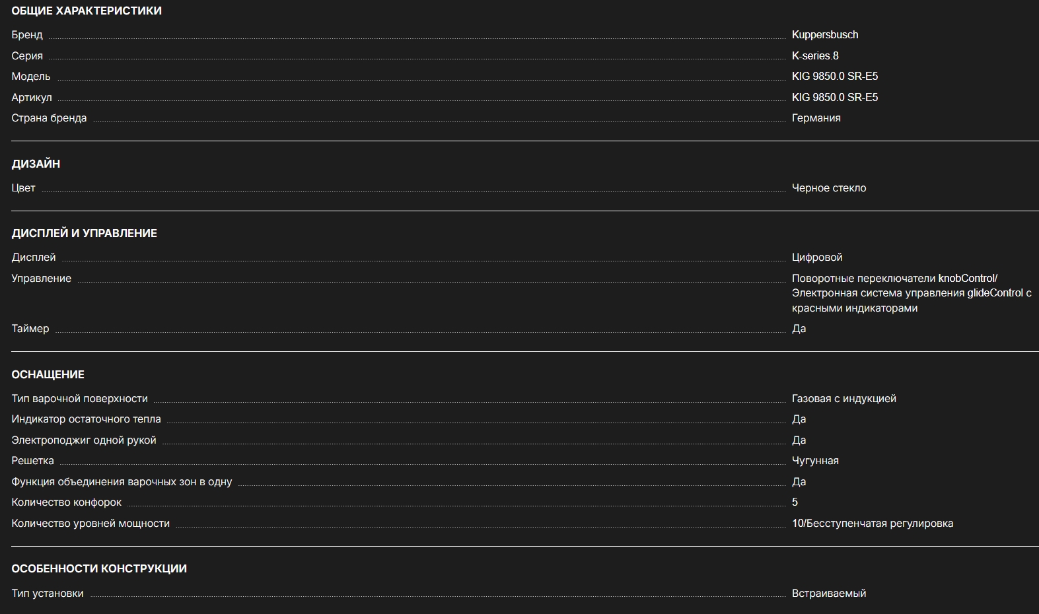The height and width of the screenshot is (614, 1039).
Task: Click the ДИСПЛЕЙ И УПРАВЛЕНИЕ heading
Action: point(84,233)
